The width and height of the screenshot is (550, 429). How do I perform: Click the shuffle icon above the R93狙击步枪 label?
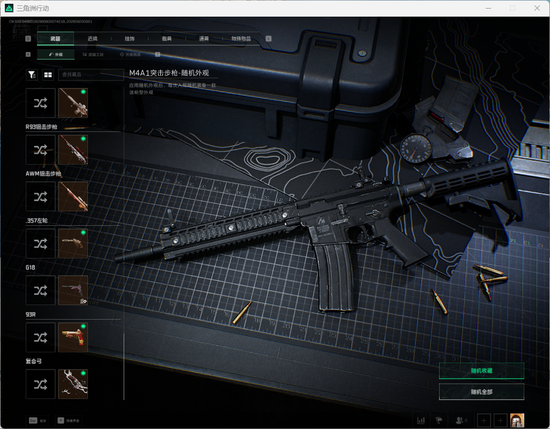(x=41, y=103)
